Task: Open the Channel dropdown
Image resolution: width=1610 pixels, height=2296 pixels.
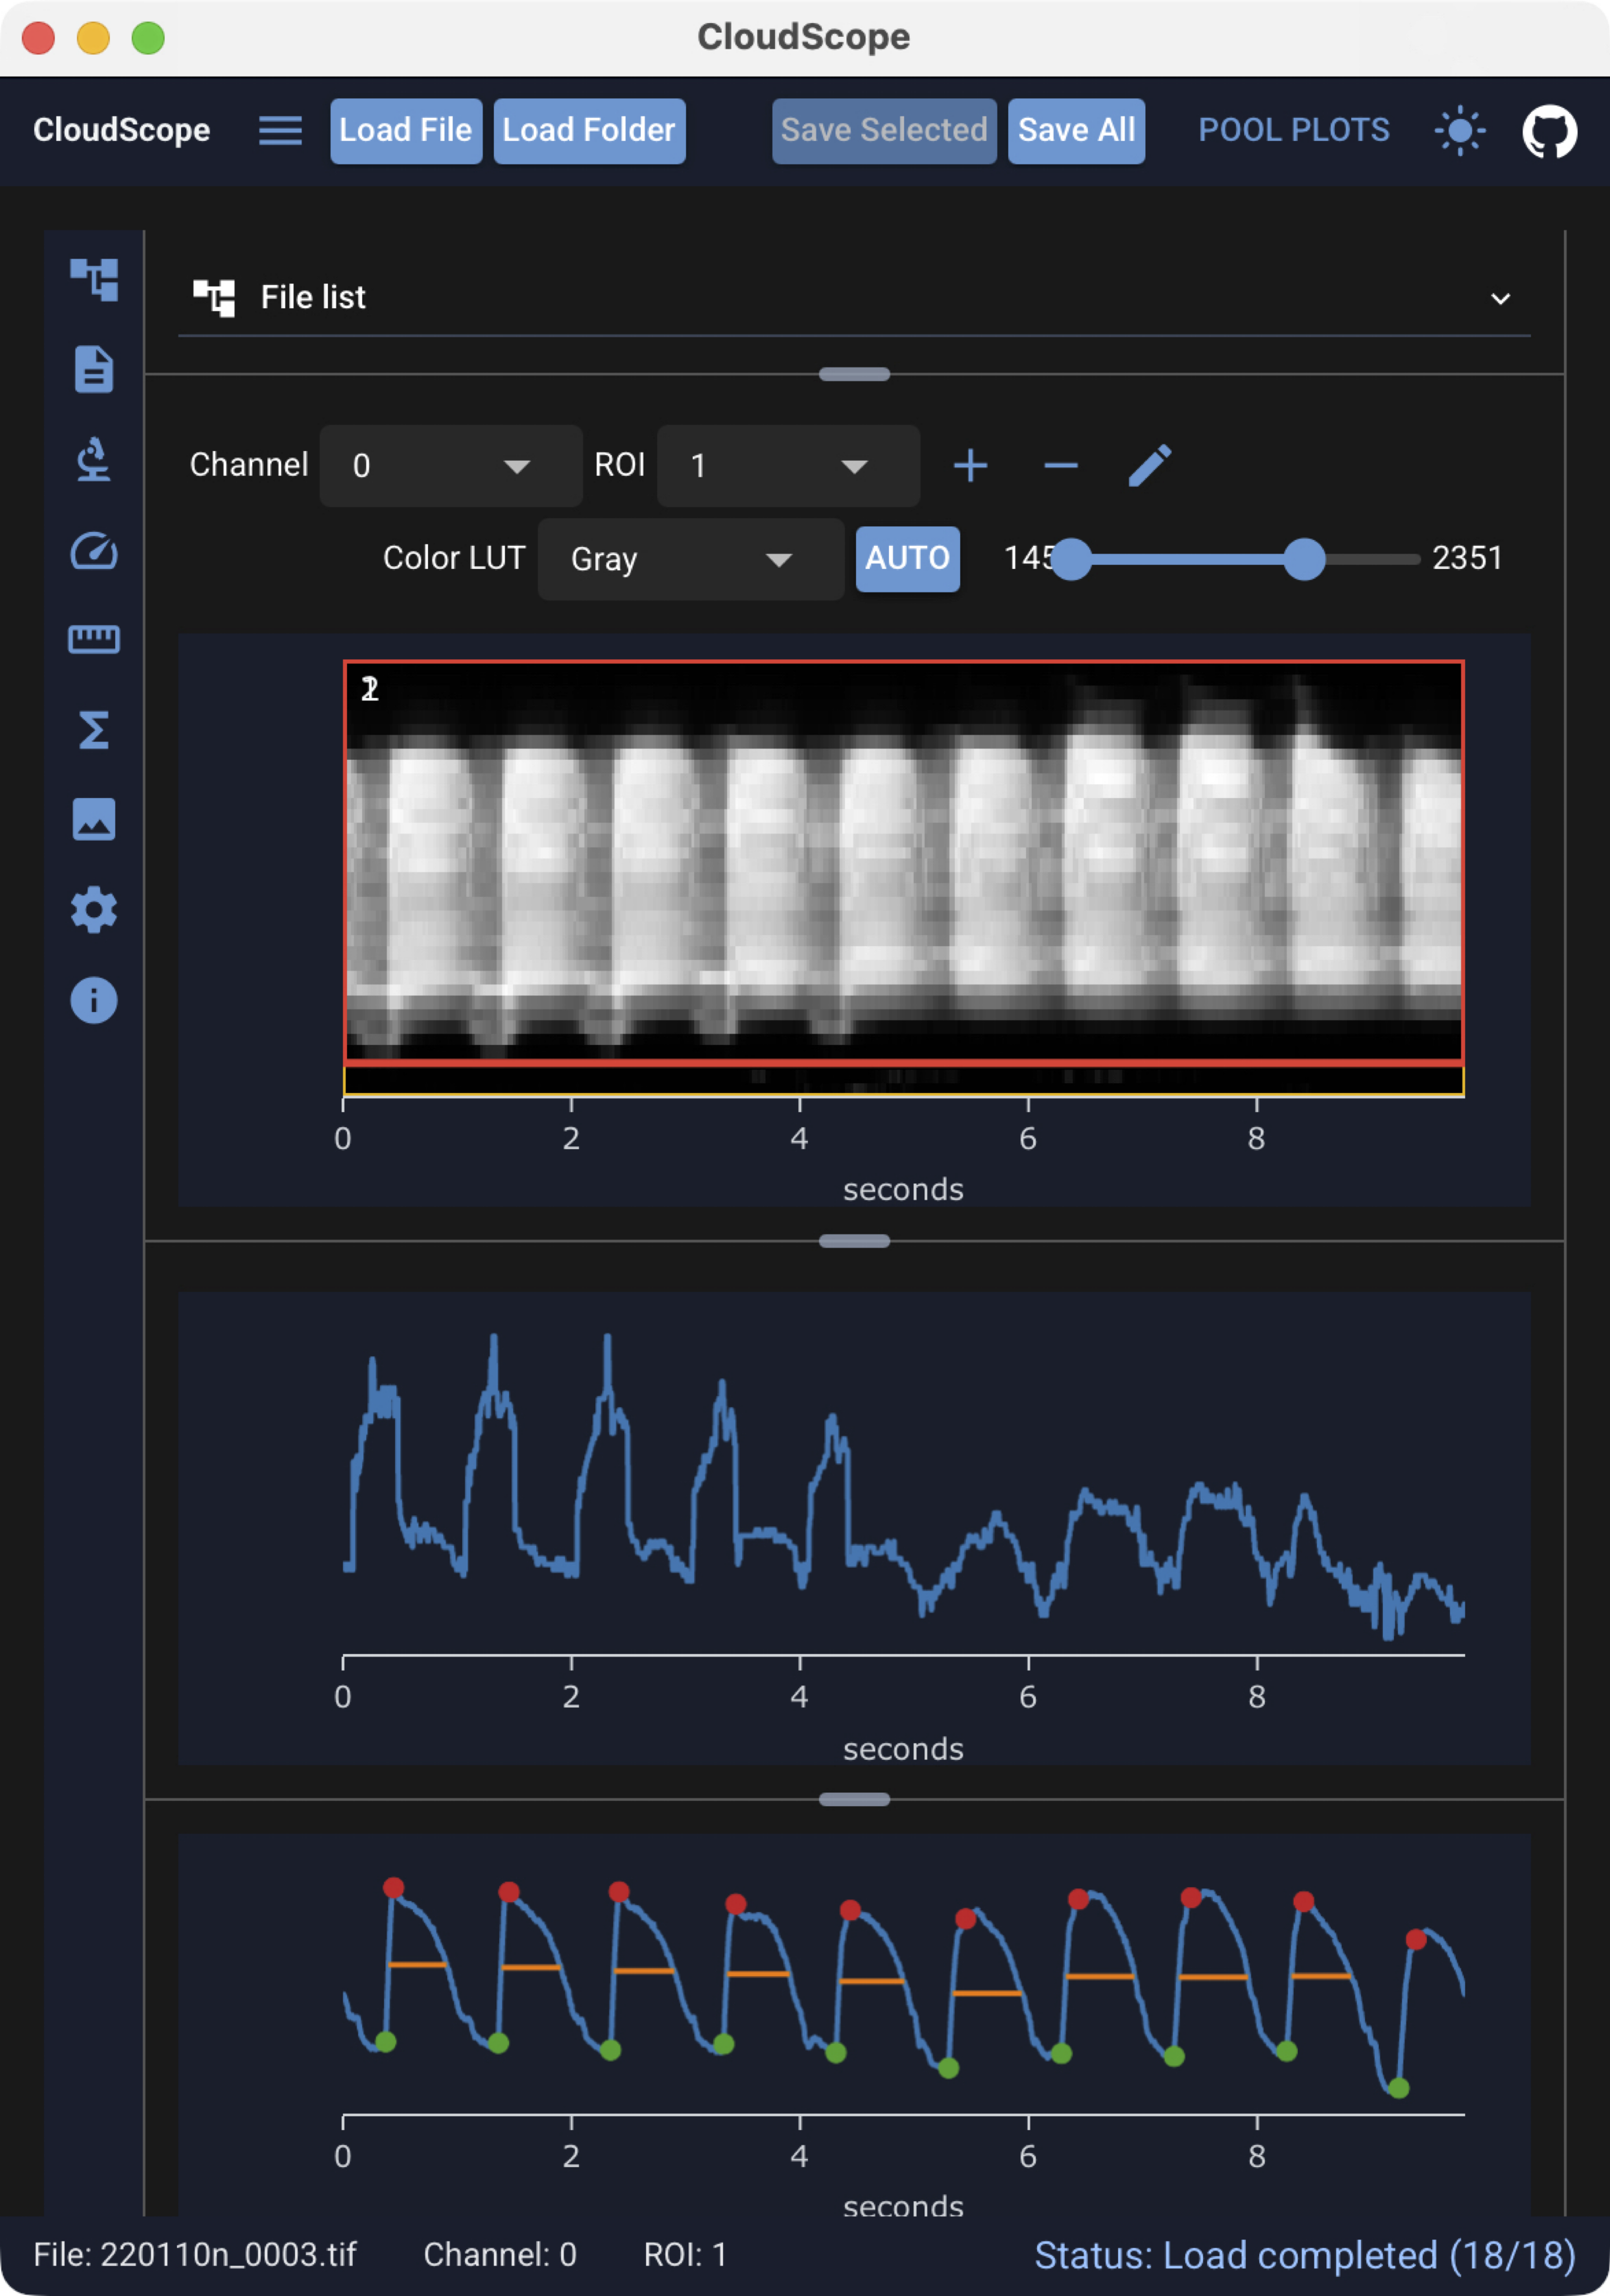Action: [x=450, y=466]
